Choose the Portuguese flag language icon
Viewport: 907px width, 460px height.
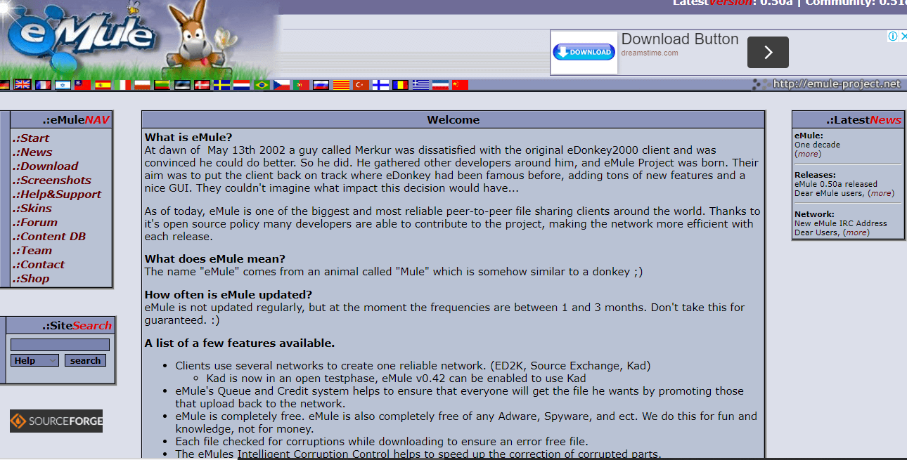pyautogui.click(x=301, y=84)
